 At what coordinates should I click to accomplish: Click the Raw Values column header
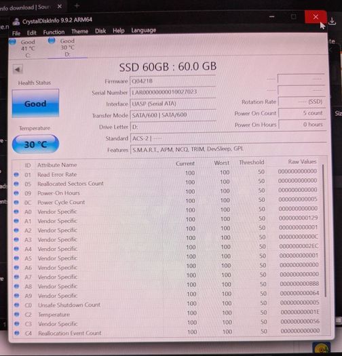coord(302,161)
